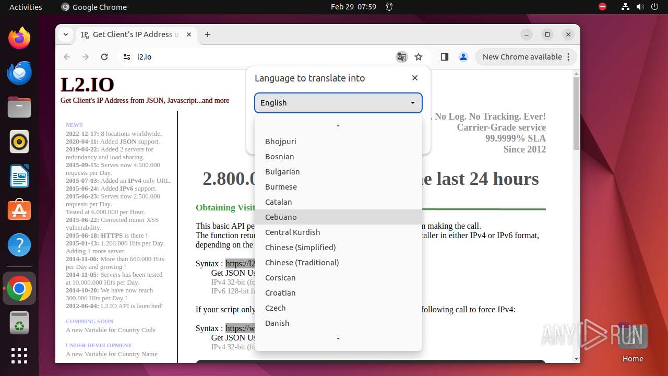
Task: Click the Chrome forward arrow
Action: (86, 57)
